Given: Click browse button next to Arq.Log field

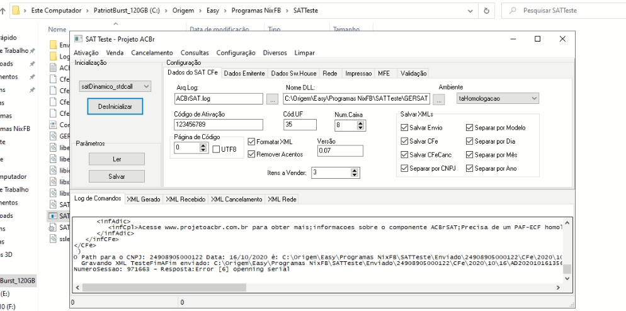Looking at the screenshot, I should pos(272,99).
